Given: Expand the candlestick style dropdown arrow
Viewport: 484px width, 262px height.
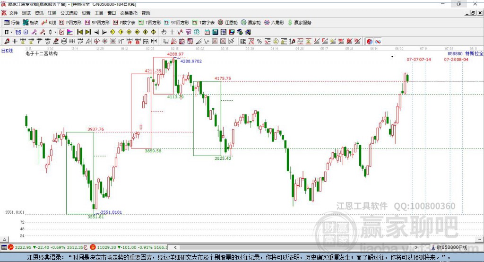Looking at the screenshot, I should pyautogui.click(x=55, y=32).
